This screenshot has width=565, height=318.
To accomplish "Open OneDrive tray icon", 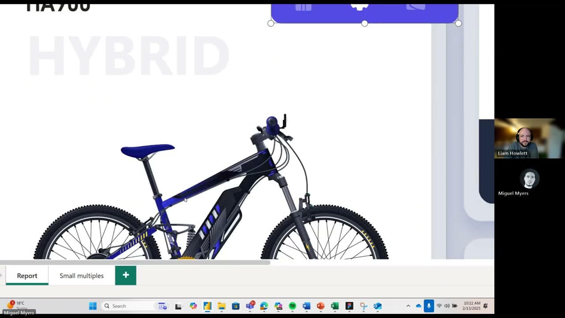I will point(418,306).
